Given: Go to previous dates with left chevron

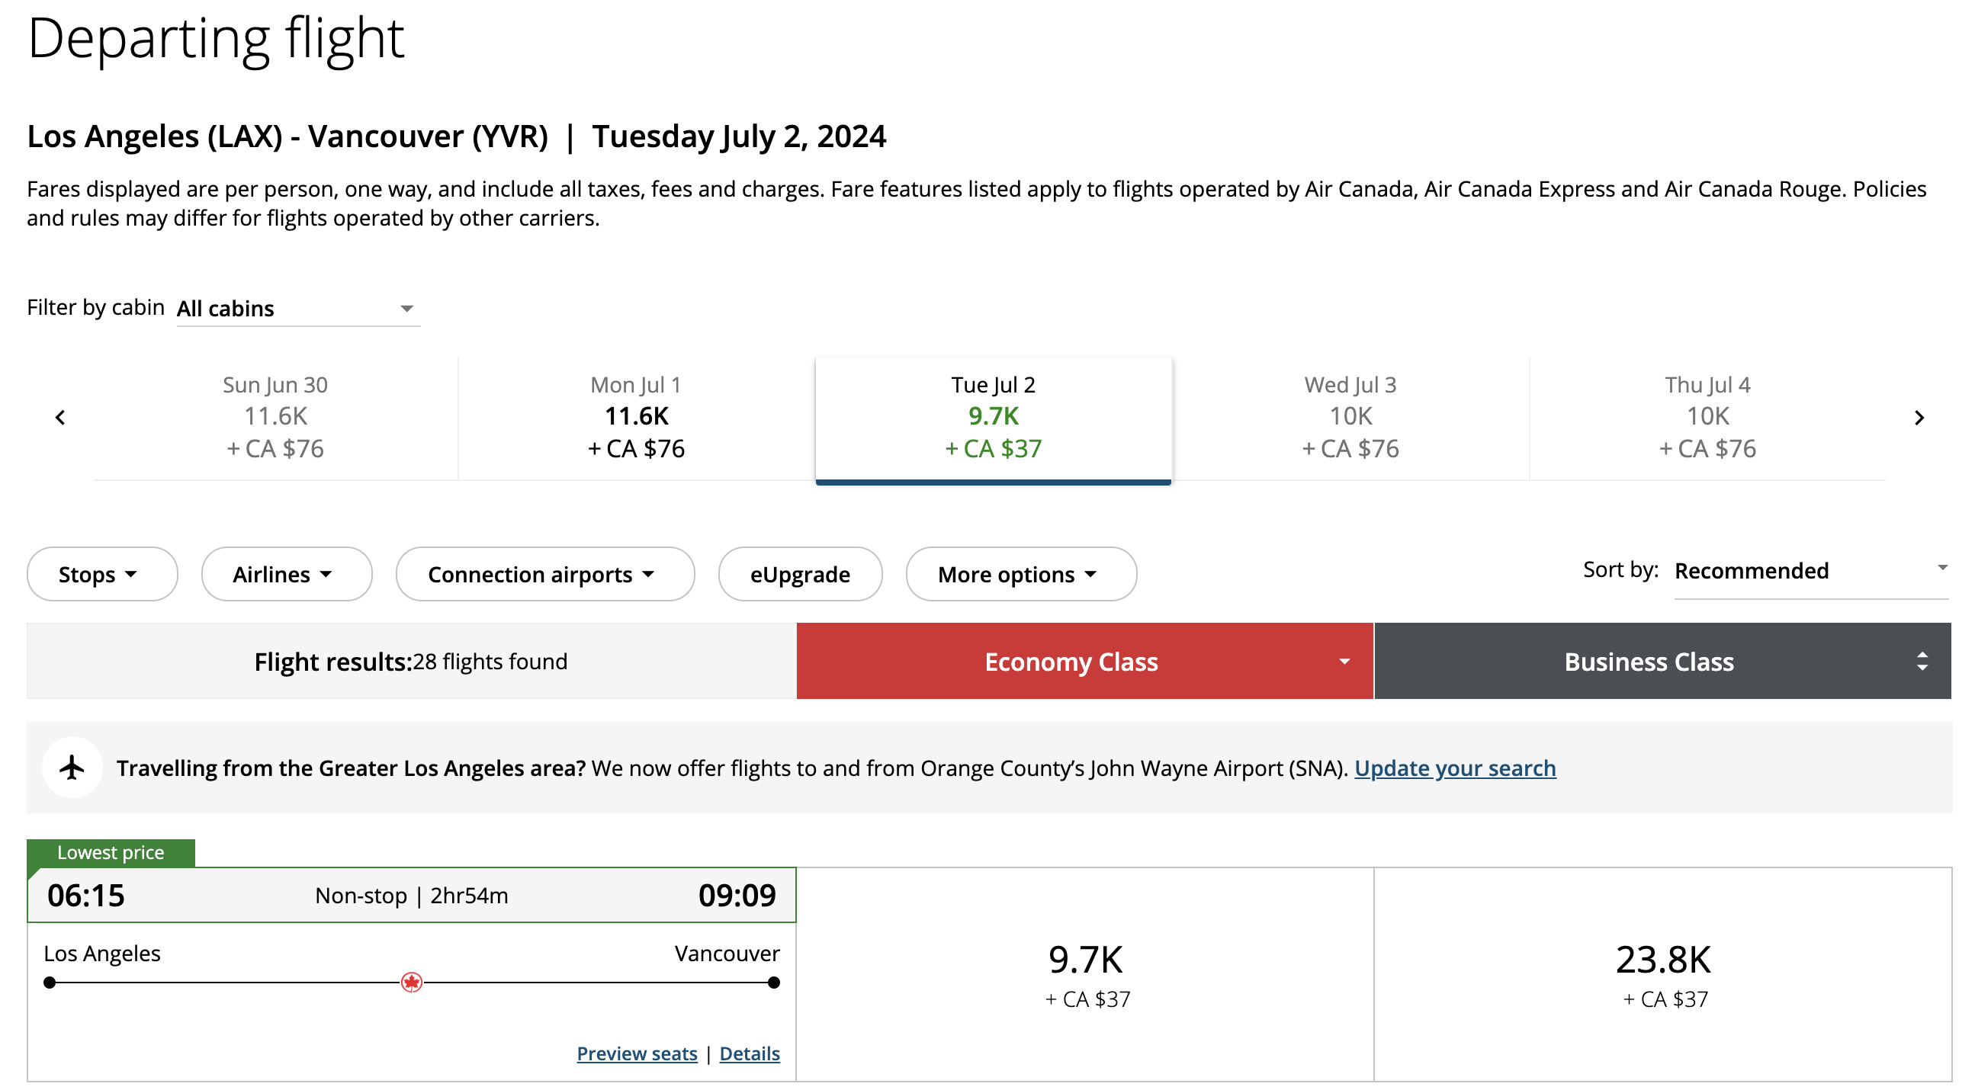Looking at the screenshot, I should click(60, 418).
